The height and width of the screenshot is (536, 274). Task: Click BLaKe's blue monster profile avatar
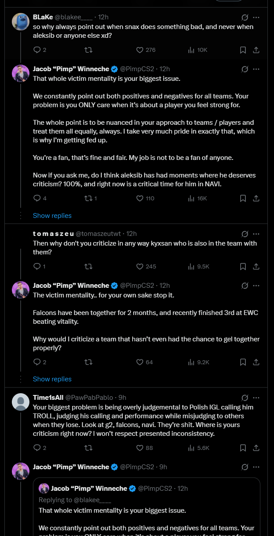[21, 22]
